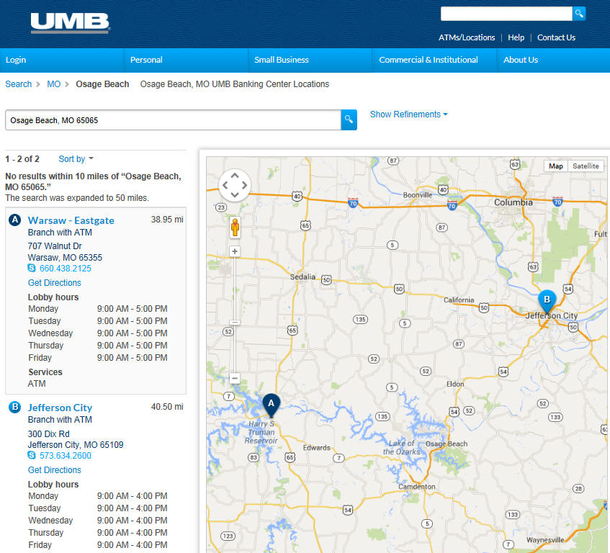Get Directions to Warsaw - Eastgate branch
Viewport: 610px width, 553px height.
[x=55, y=283]
